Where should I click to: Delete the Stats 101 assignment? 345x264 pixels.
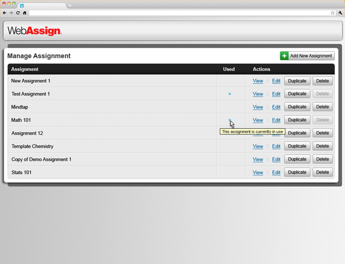point(322,173)
